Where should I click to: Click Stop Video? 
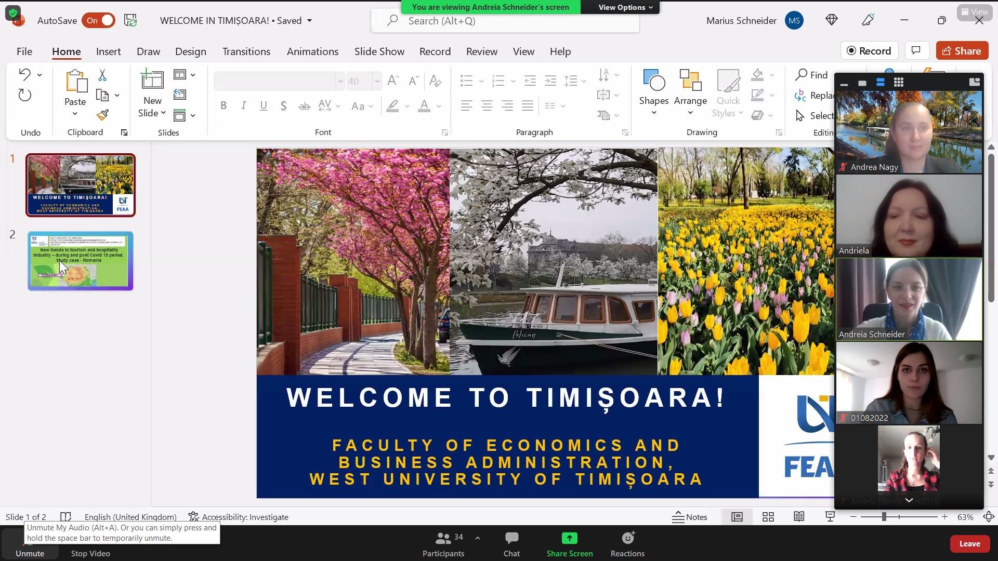point(90,553)
